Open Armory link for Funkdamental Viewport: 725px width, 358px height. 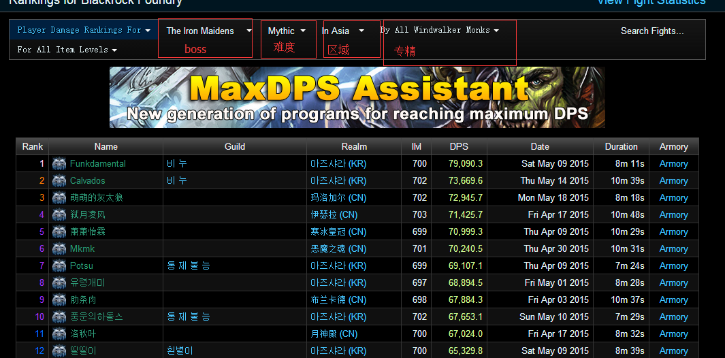673,164
